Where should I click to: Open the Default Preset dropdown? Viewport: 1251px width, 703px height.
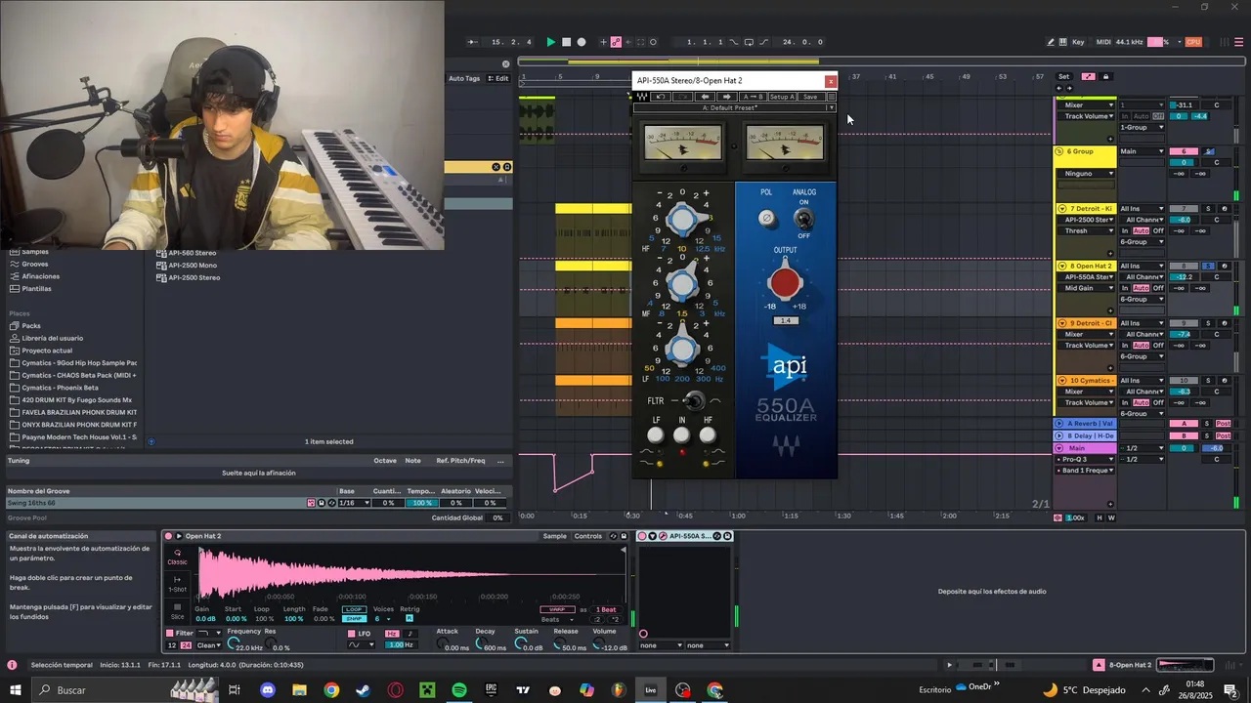[735, 107]
